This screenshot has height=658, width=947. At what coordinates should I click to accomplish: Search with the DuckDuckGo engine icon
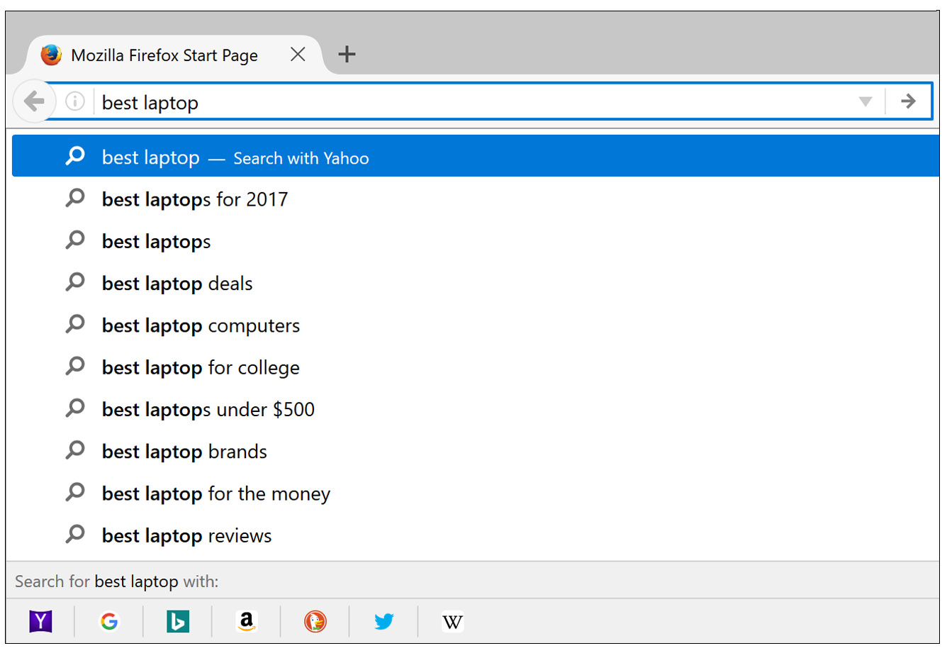click(315, 622)
